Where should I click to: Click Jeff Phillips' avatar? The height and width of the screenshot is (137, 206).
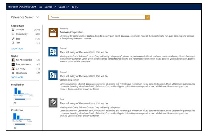pos(13,69)
